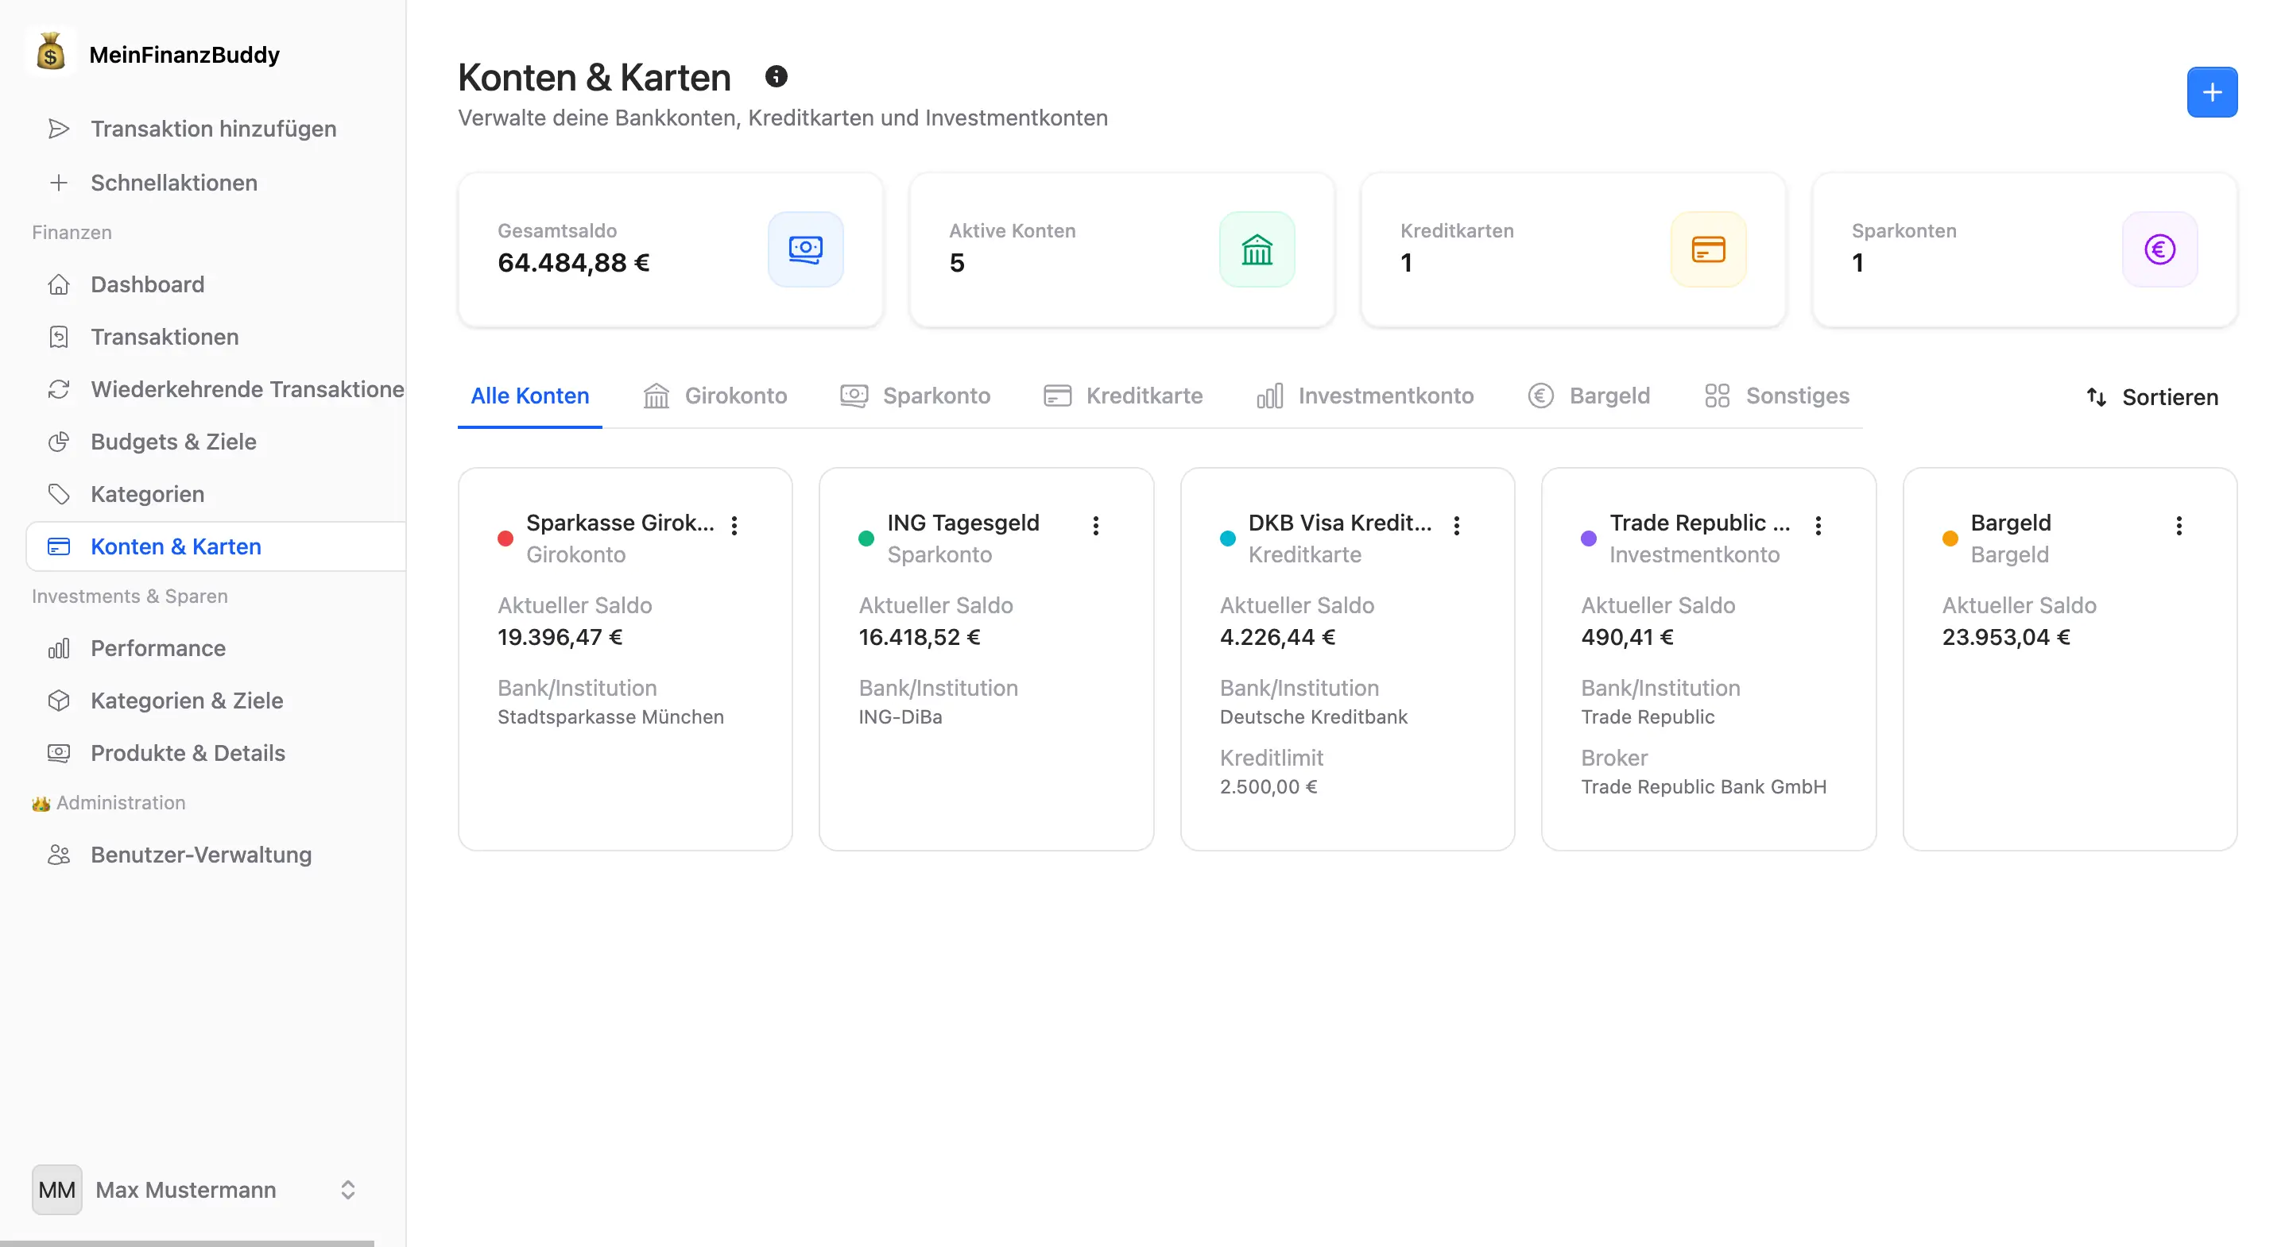Click the purple euro Sparkonten icon
The width and height of the screenshot is (2289, 1247).
point(2159,249)
